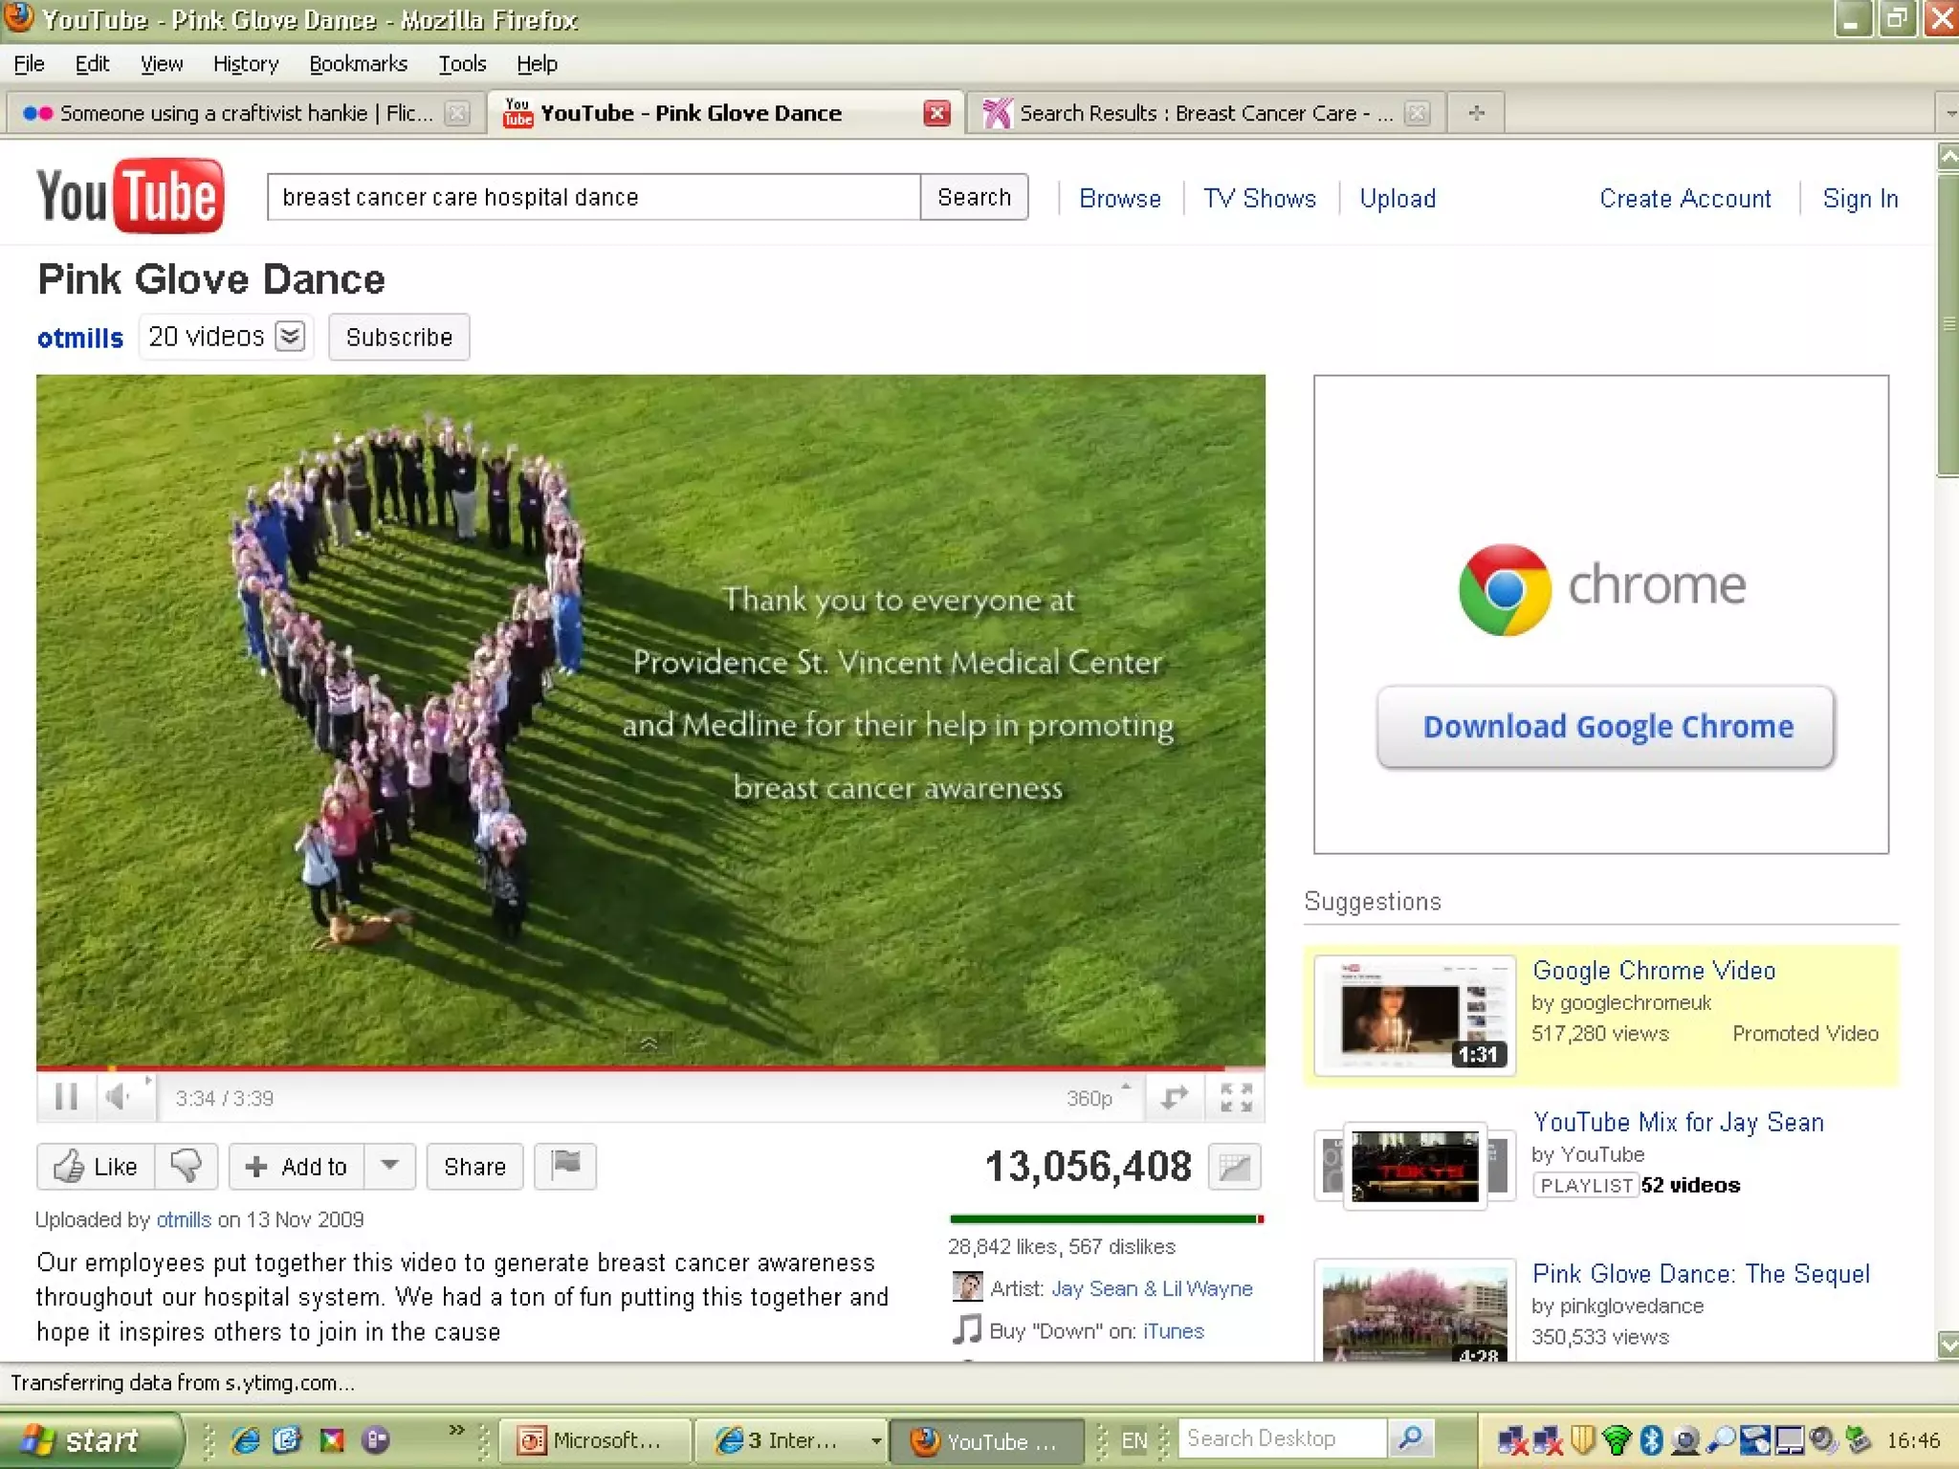Pause the video playback

point(66,1097)
